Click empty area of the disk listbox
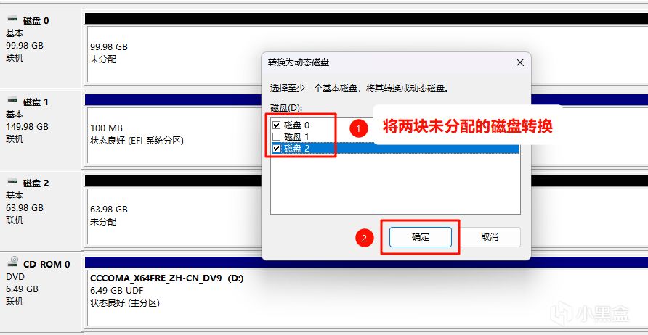 coord(395,183)
